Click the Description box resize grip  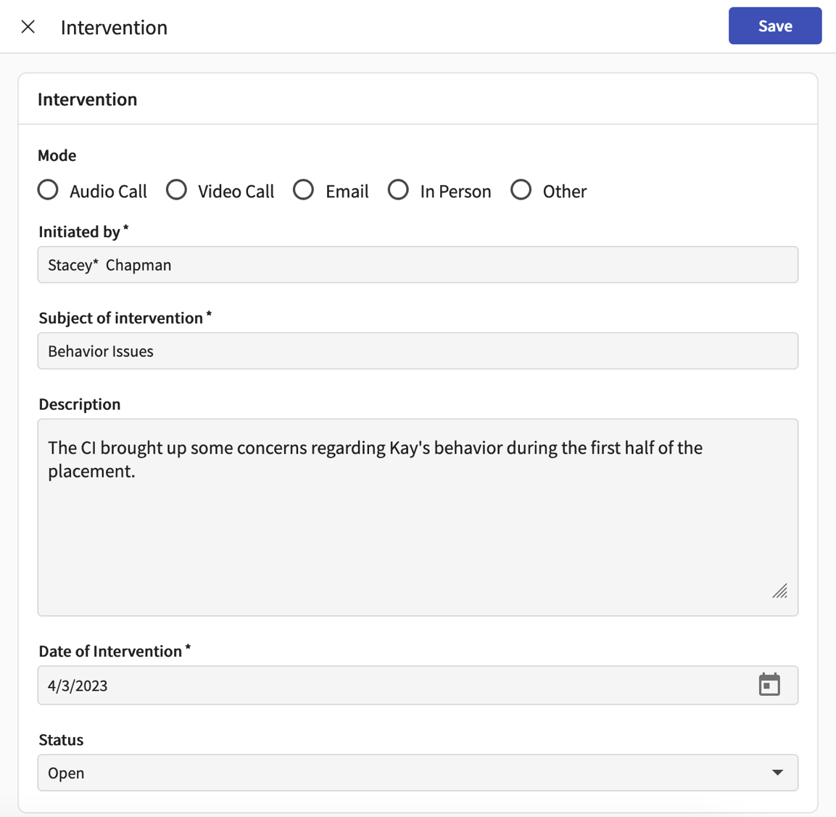(x=780, y=592)
